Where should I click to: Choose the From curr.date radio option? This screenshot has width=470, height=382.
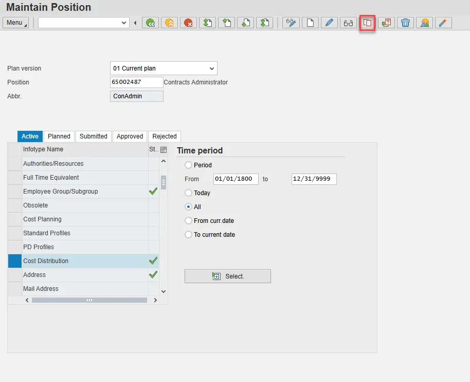[x=189, y=221]
